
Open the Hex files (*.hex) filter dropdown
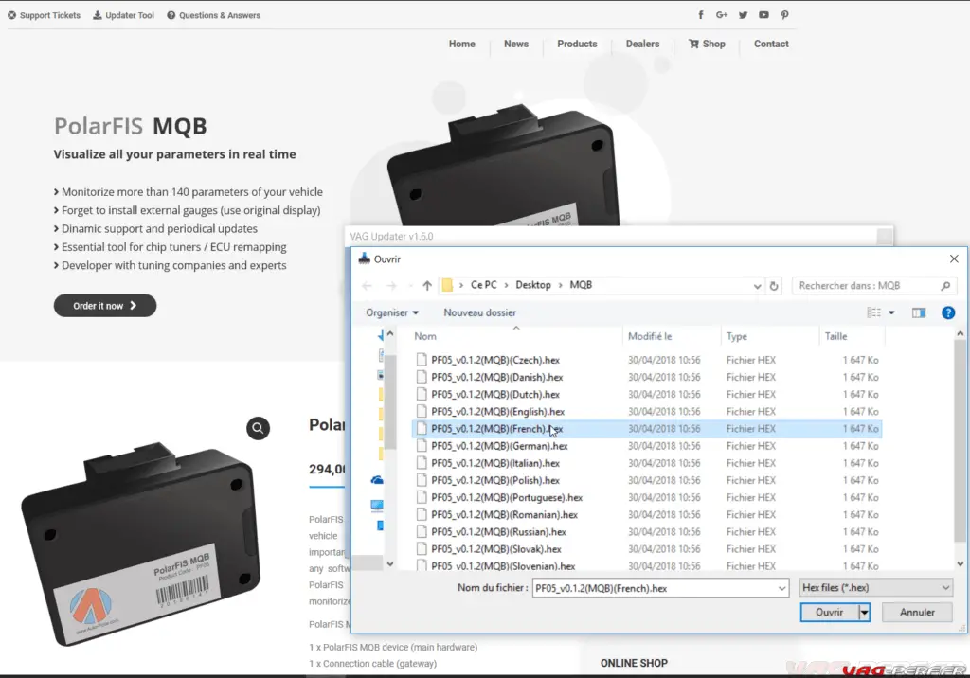click(876, 588)
